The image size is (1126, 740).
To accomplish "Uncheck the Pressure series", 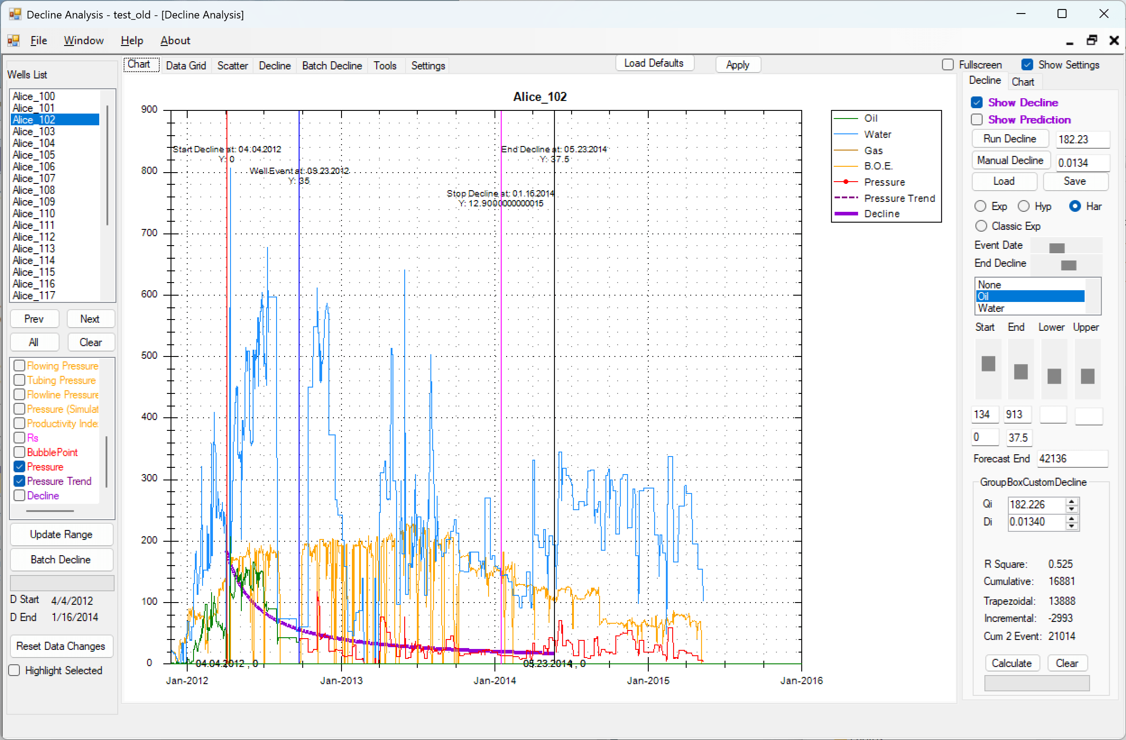I will coord(19,467).
